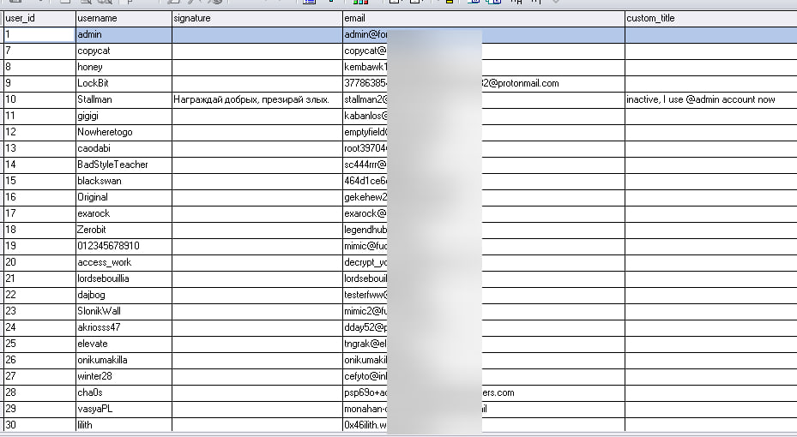
Task: Select user_id cell 9
Action: tap(39, 83)
